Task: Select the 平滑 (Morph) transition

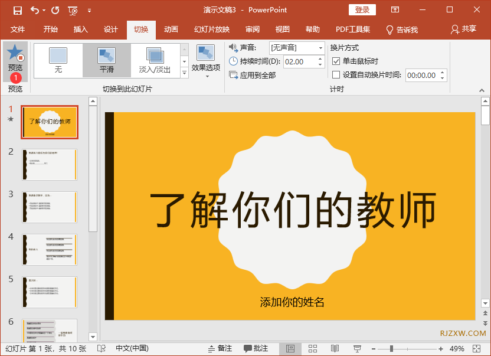Action: [106, 59]
